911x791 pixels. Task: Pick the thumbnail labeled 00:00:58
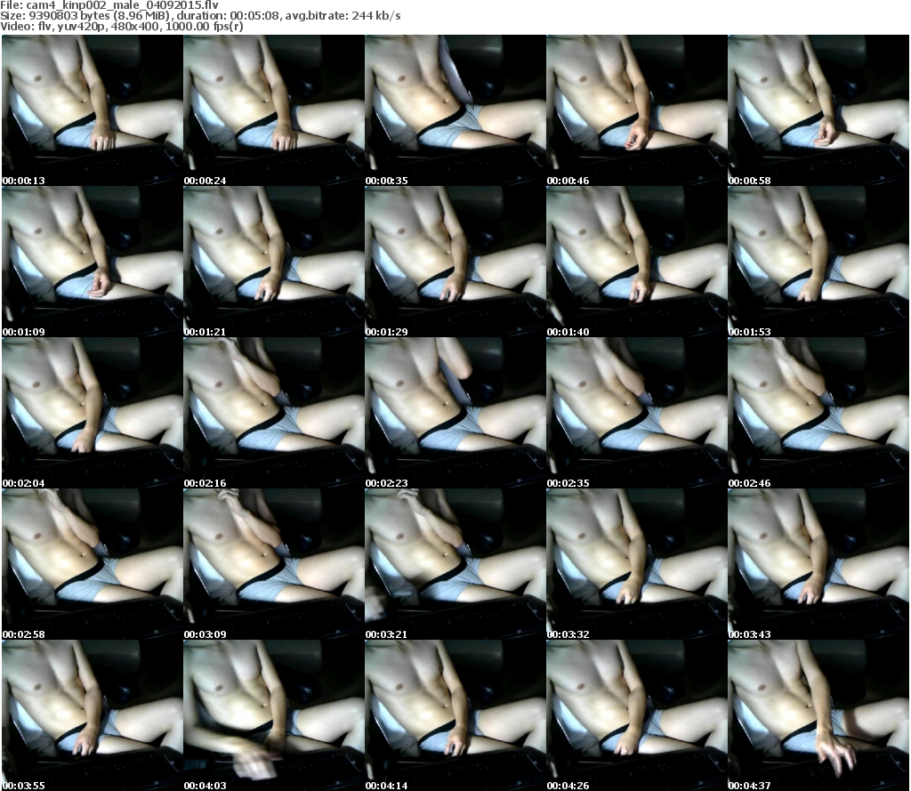click(818, 110)
